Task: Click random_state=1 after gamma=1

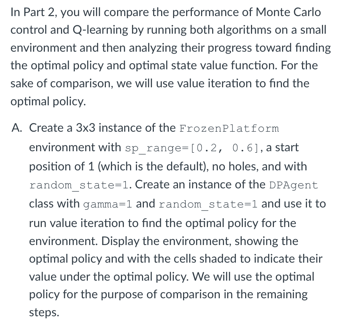Action: click(208, 204)
